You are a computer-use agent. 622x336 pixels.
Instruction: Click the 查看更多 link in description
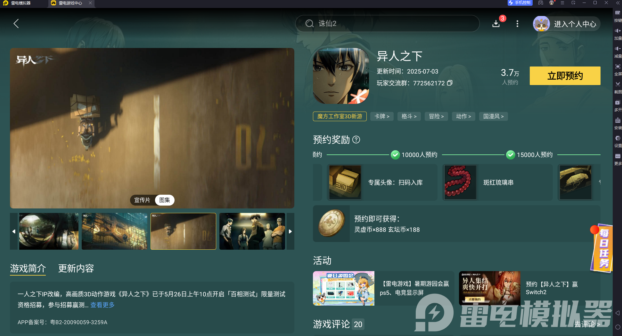[102, 305]
